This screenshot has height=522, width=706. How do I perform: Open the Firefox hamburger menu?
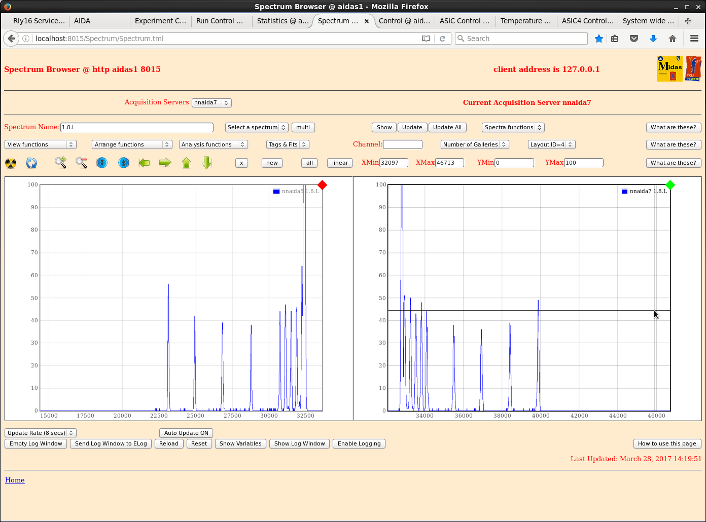pyautogui.click(x=694, y=39)
